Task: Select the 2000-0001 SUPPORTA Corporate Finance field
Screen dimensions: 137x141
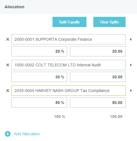Action: coord(68,39)
